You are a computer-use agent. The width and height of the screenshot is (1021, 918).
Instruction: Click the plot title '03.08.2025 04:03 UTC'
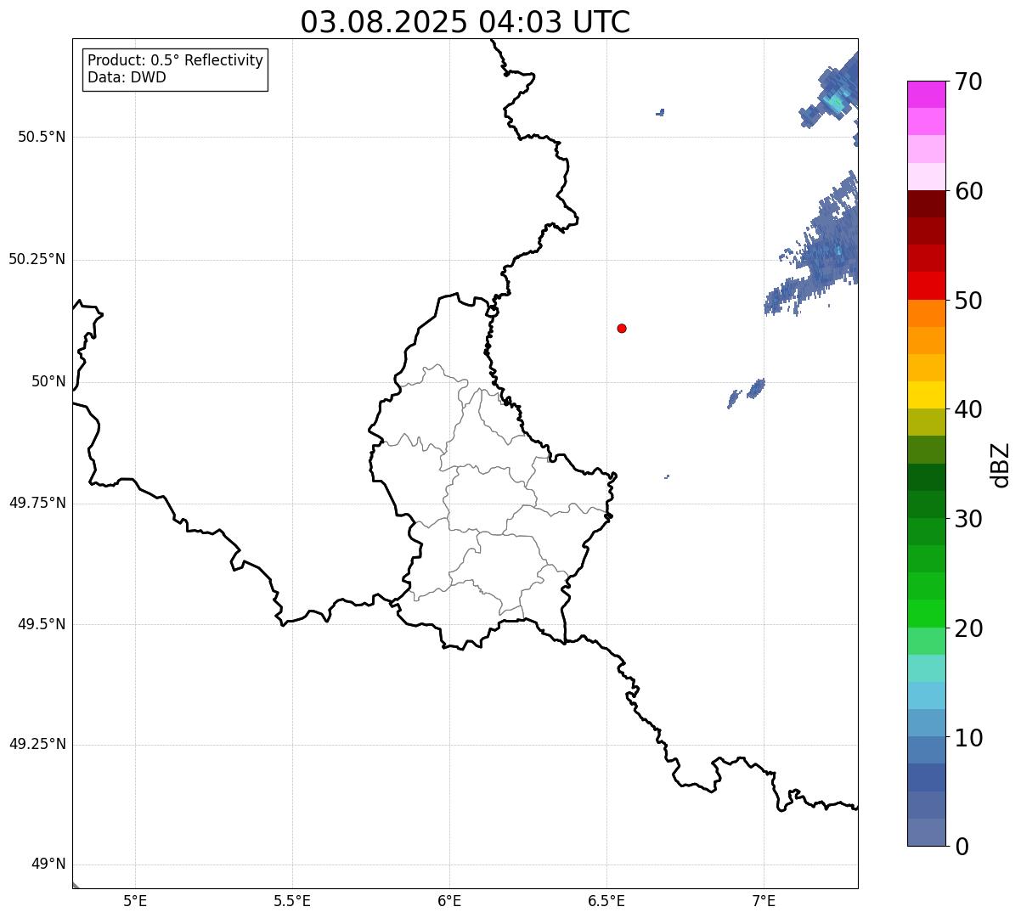(465, 21)
